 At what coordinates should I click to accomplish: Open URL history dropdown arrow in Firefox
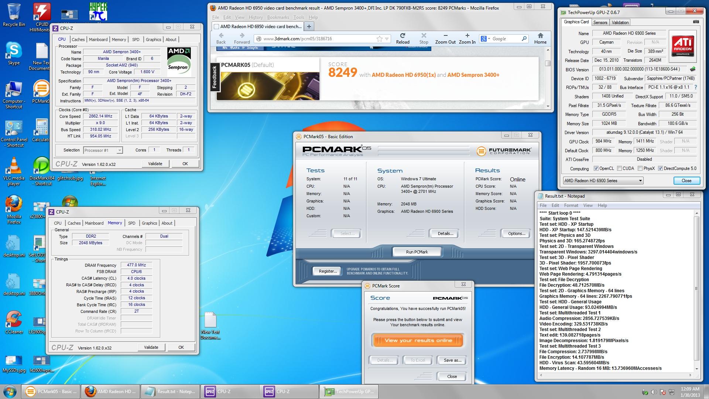tap(387, 39)
